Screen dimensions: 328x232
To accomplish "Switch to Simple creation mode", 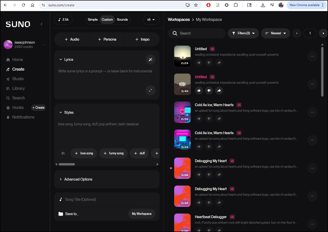I will click(x=93, y=20).
